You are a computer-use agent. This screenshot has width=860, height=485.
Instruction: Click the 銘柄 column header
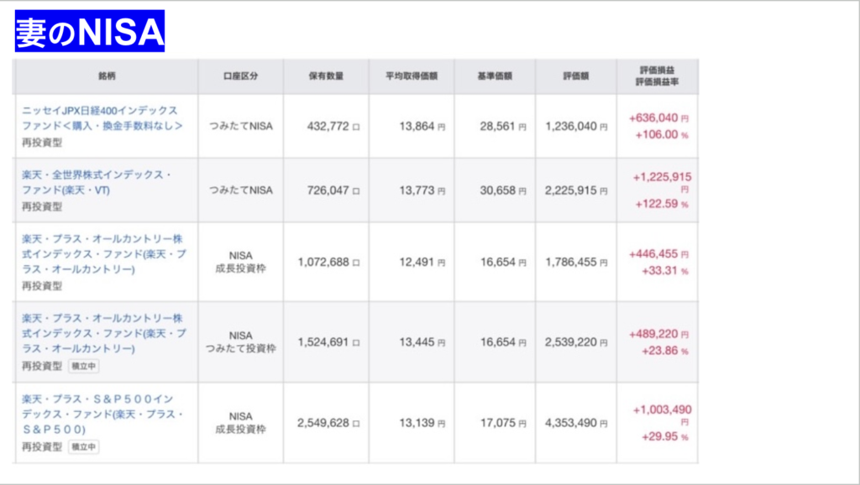pyautogui.click(x=107, y=76)
